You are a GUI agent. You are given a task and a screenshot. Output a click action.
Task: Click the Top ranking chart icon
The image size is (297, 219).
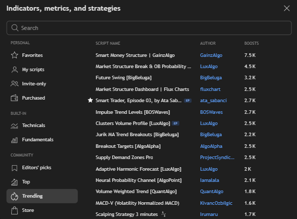(x=14, y=182)
